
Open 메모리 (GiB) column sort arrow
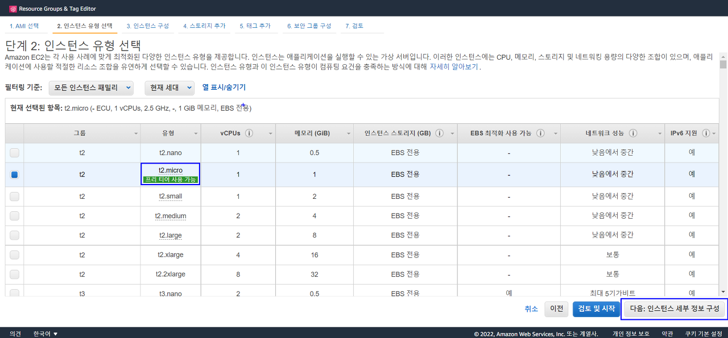(x=348, y=133)
